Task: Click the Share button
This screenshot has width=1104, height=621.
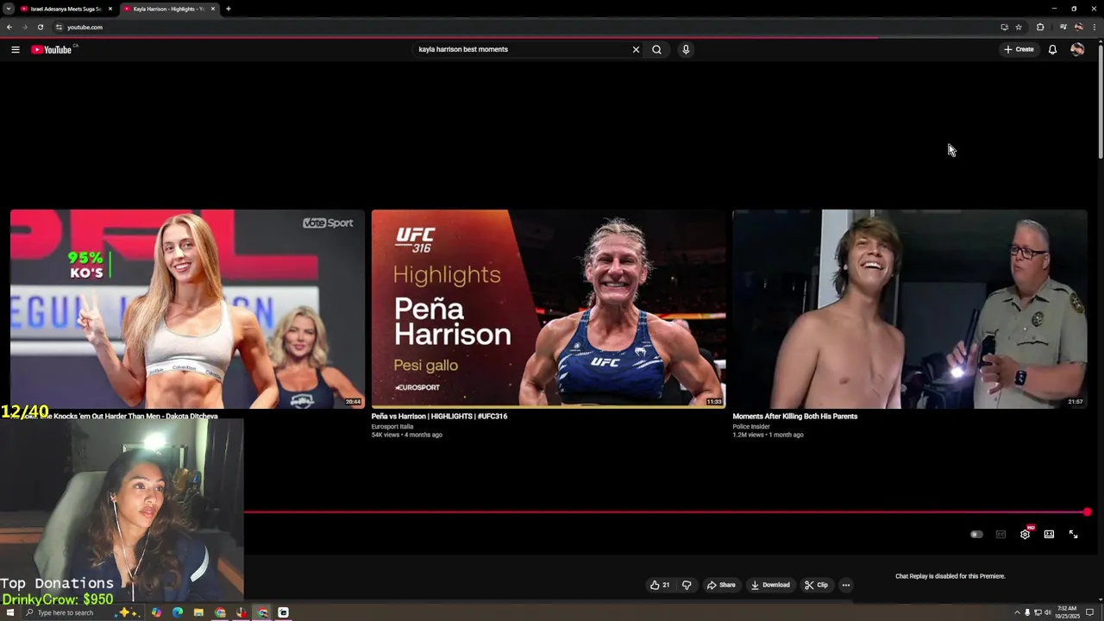Action: point(721,585)
